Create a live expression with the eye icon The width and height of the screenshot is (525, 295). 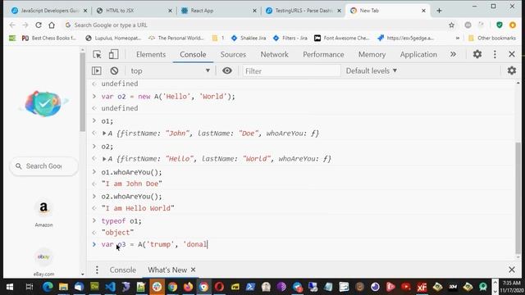point(227,70)
